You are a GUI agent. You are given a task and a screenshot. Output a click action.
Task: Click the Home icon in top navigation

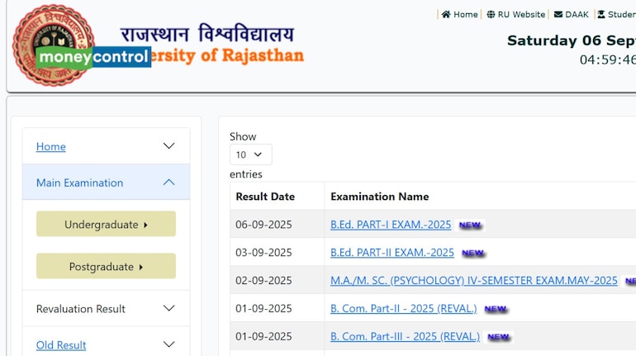point(446,14)
